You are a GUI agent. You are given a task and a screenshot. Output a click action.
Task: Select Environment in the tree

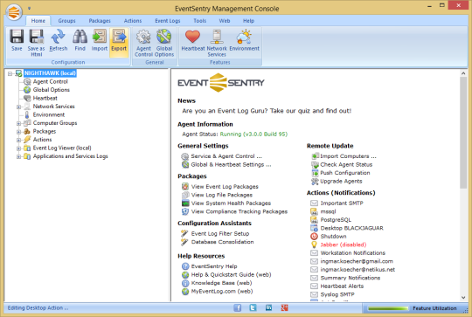point(49,114)
